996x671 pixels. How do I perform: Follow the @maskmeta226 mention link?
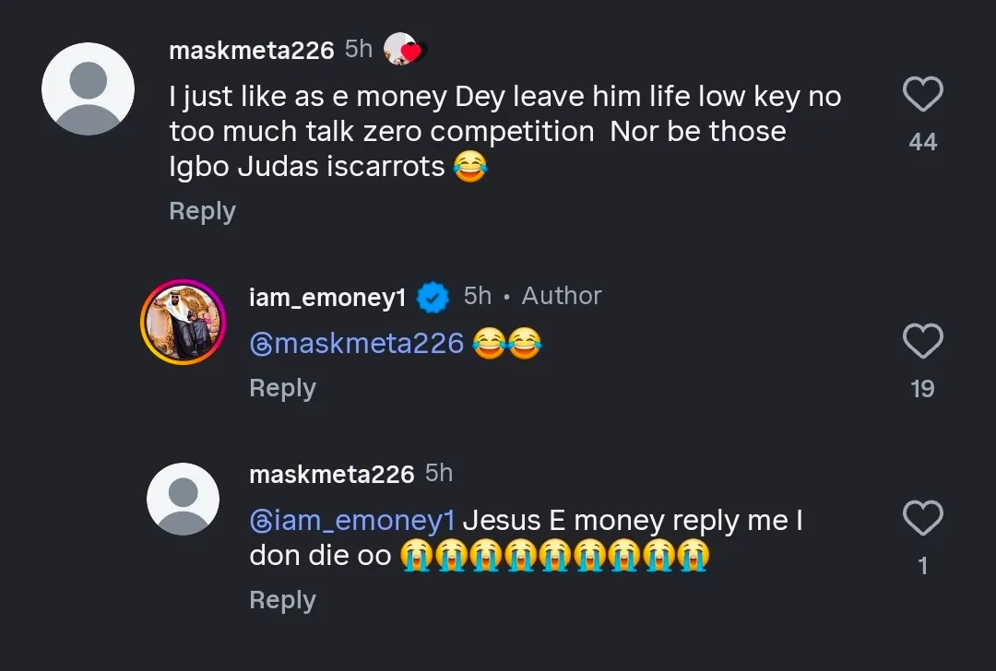click(356, 344)
